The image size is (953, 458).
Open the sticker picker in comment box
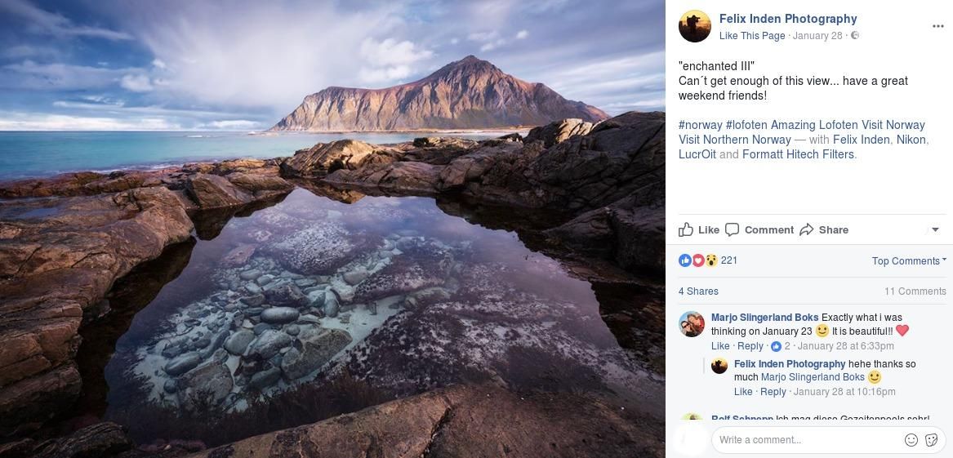pyautogui.click(x=931, y=440)
